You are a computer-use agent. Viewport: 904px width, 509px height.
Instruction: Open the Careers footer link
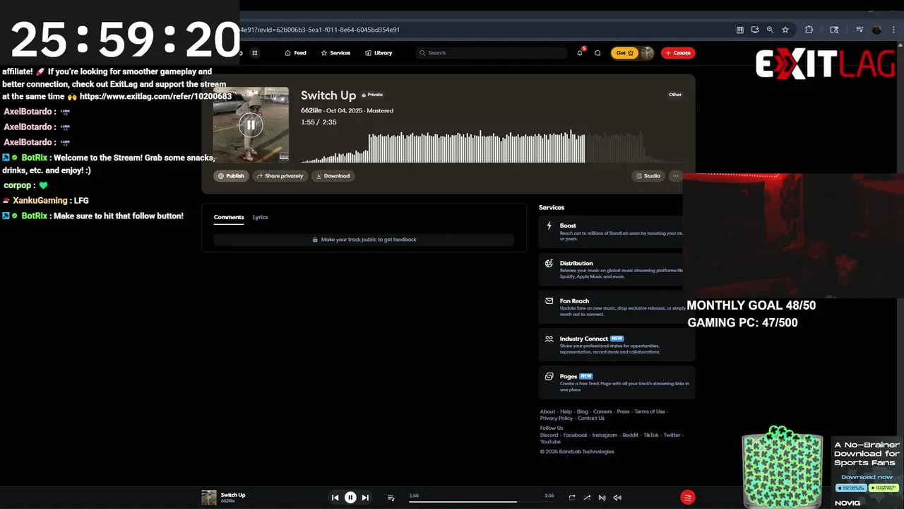602,411
